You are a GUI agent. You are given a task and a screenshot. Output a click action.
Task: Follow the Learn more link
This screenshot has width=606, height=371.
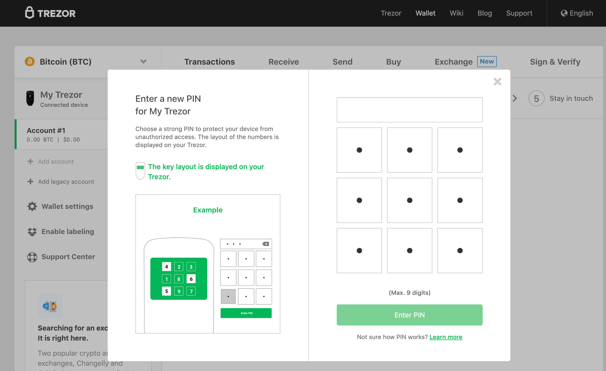click(446, 337)
